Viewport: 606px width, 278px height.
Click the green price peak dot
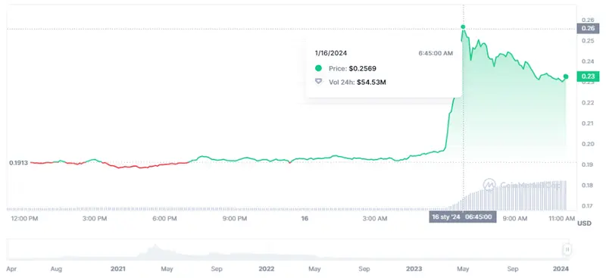(x=463, y=27)
